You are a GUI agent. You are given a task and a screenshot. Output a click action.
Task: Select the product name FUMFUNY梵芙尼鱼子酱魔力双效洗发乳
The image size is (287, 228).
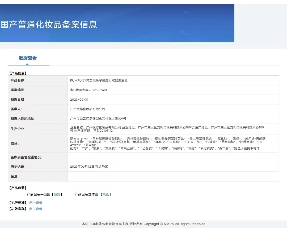tap(98, 80)
